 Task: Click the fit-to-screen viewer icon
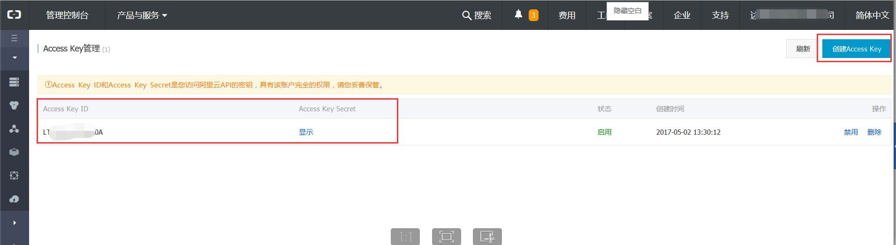(447, 237)
